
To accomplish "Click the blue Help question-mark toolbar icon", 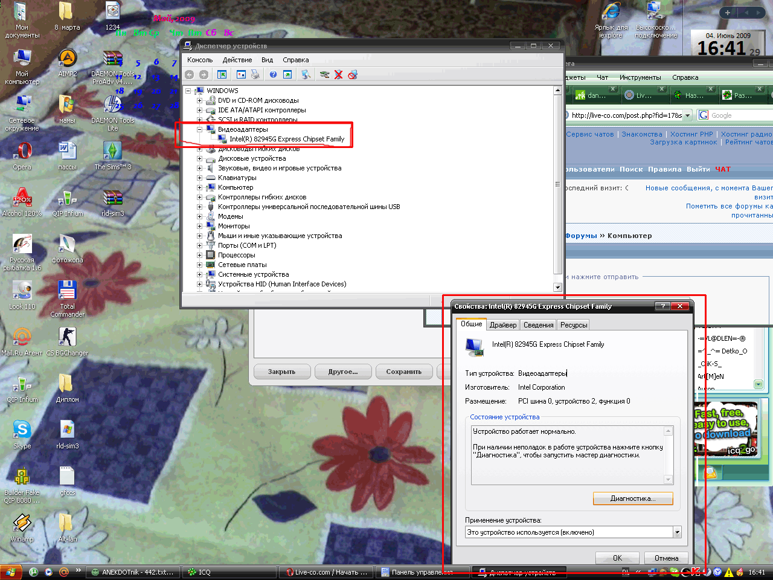I will (x=273, y=74).
